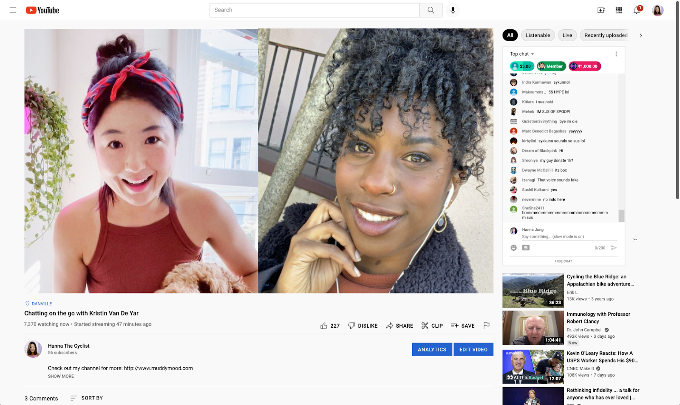Focus the search input field
This screenshot has width=680, height=405.
314,10
